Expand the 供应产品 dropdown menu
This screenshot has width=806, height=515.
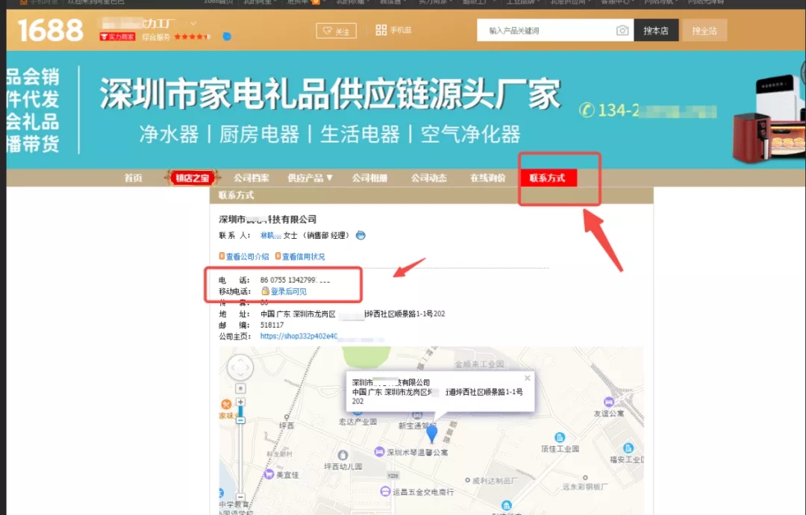pos(310,178)
